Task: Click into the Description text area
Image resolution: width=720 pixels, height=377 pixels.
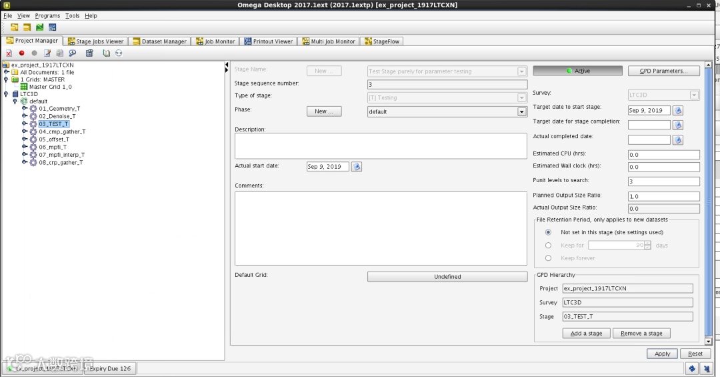Action: click(x=381, y=146)
